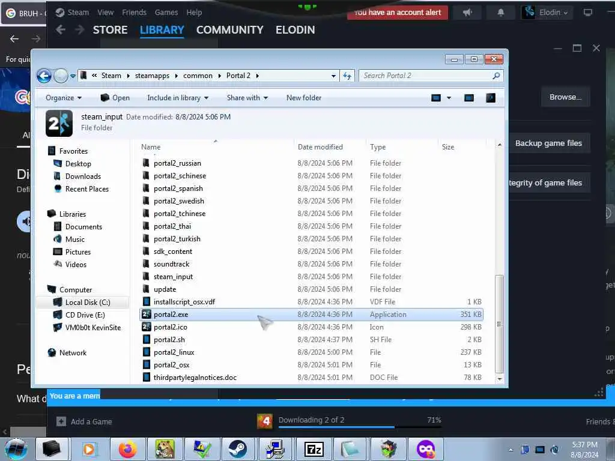Click steamapps in address breadcrumb
Screen dimensions: 615x461
click(152, 76)
